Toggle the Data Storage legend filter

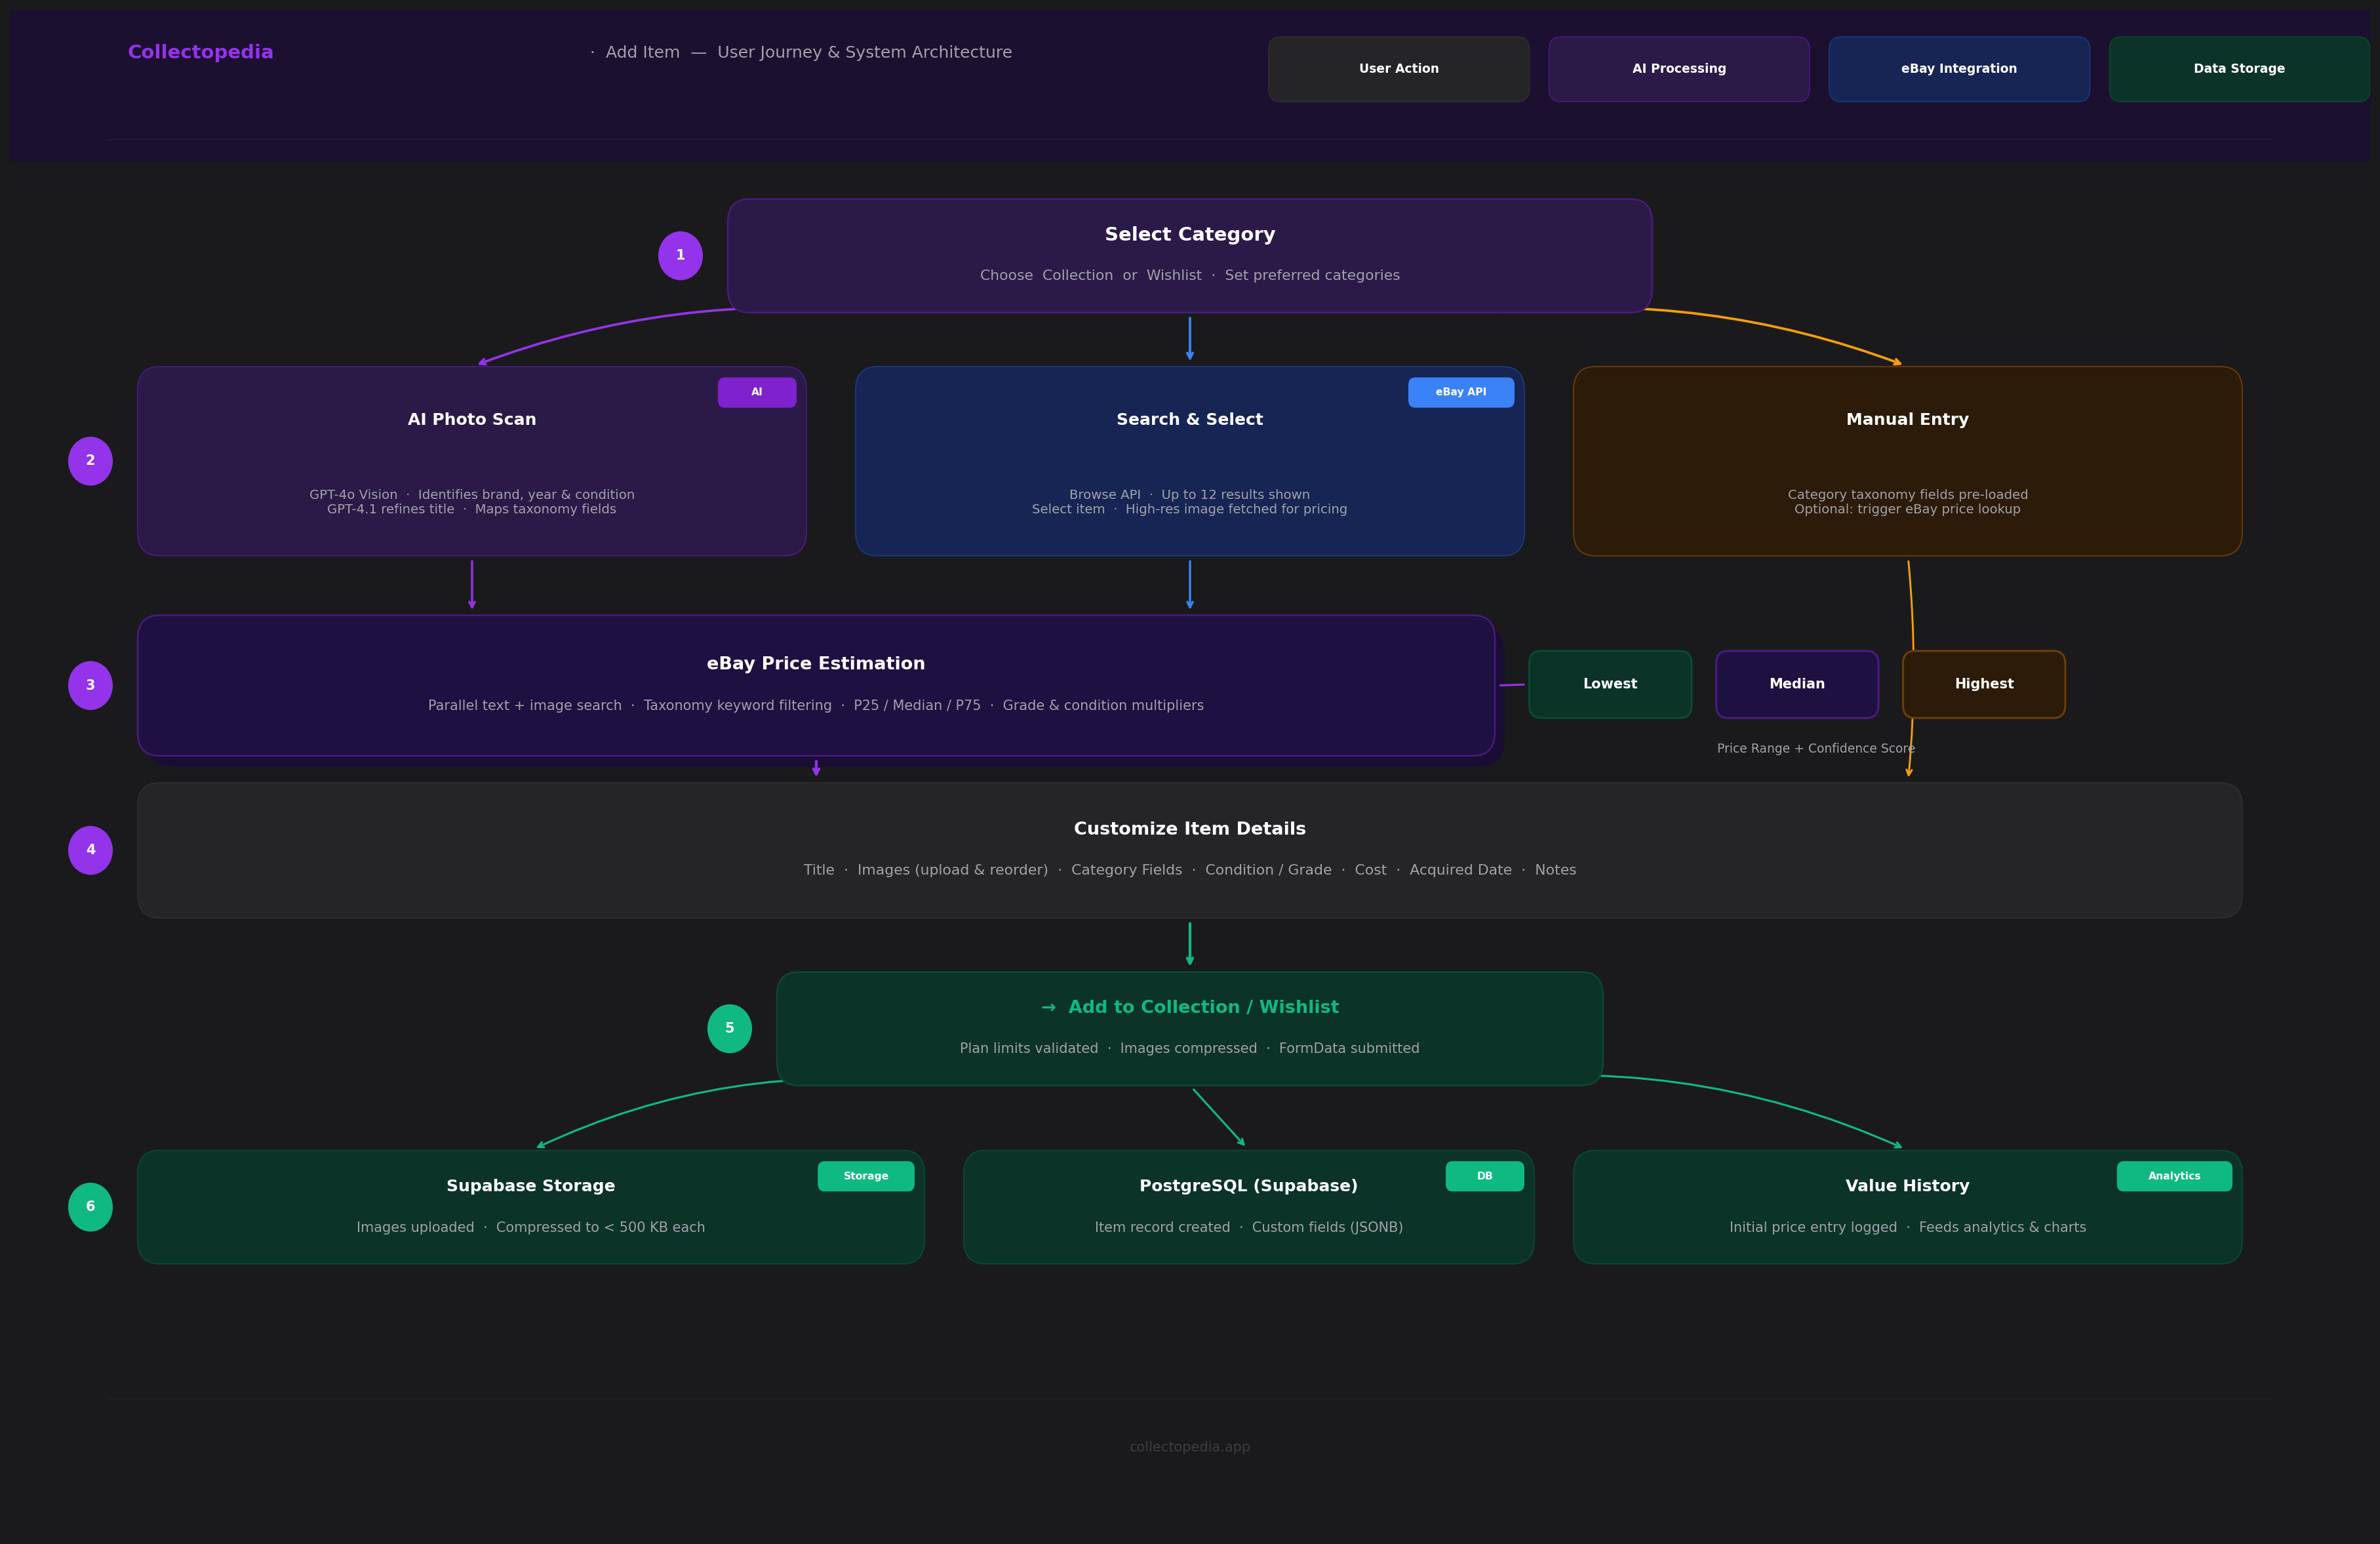2238,68
